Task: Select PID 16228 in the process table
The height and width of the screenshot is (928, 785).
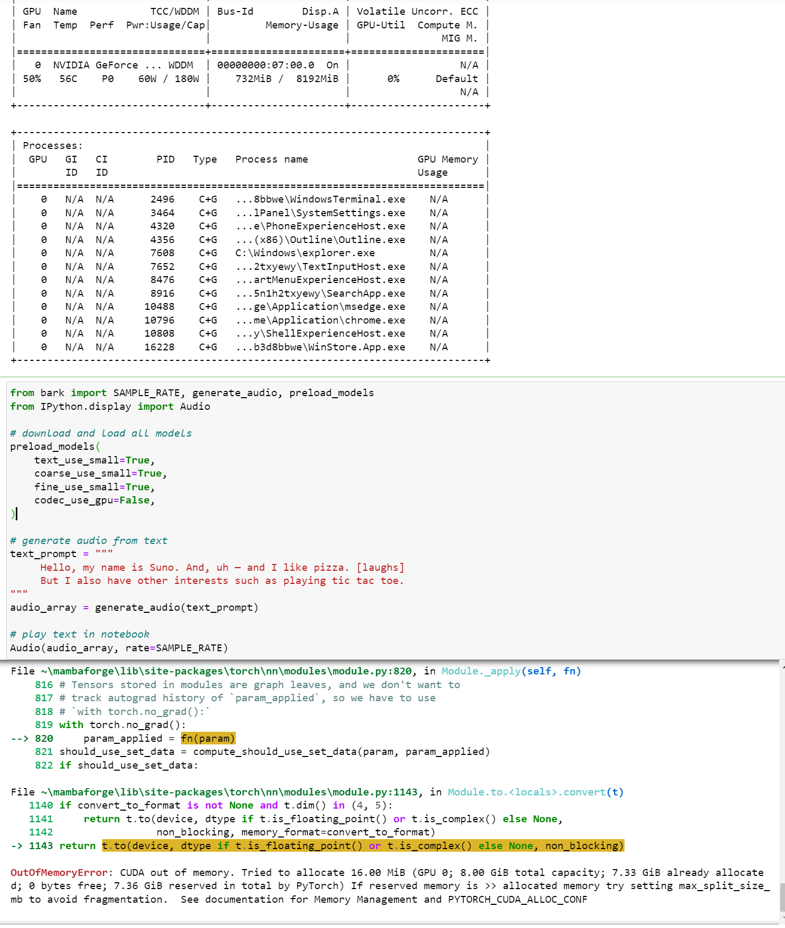Action: pos(159,347)
